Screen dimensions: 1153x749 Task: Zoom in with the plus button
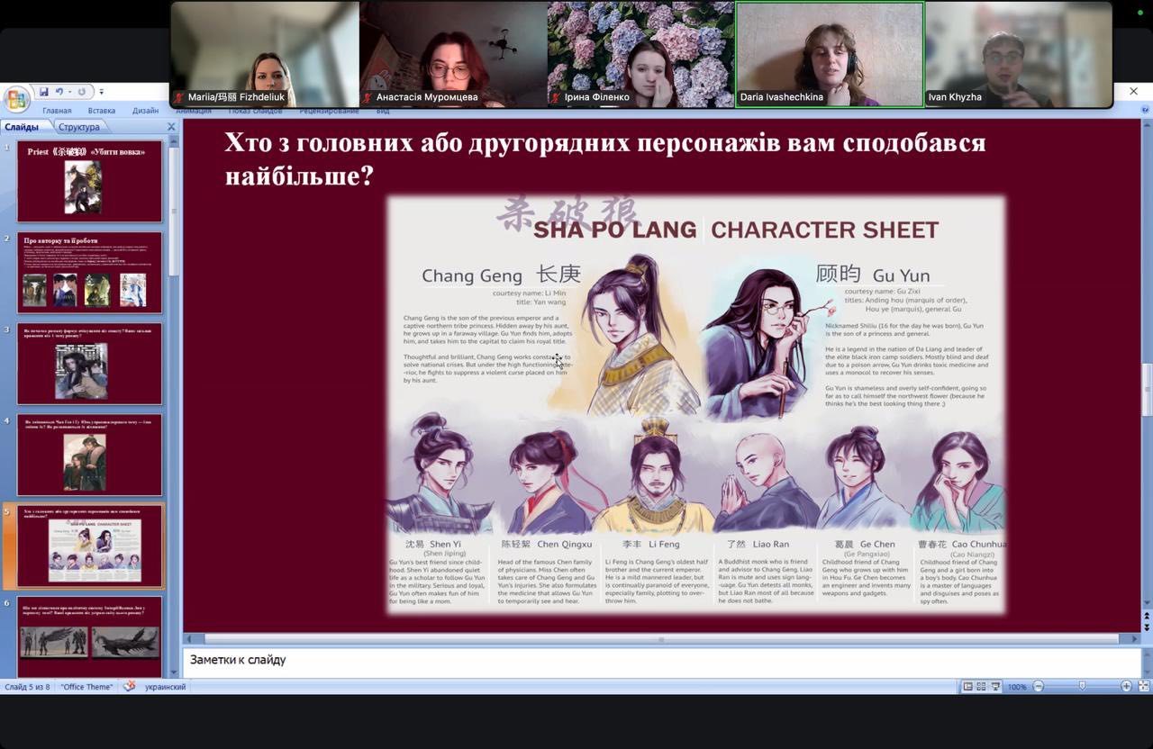coord(1126,686)
